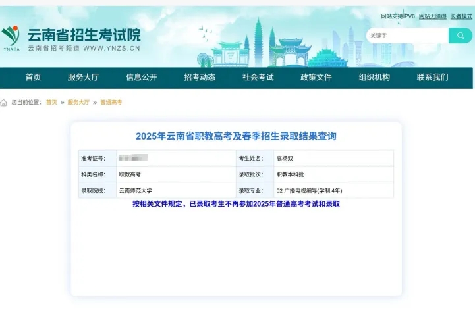Select the 政策文件 navigation item
The image size is (475, 310).
(x=316, y=77)
